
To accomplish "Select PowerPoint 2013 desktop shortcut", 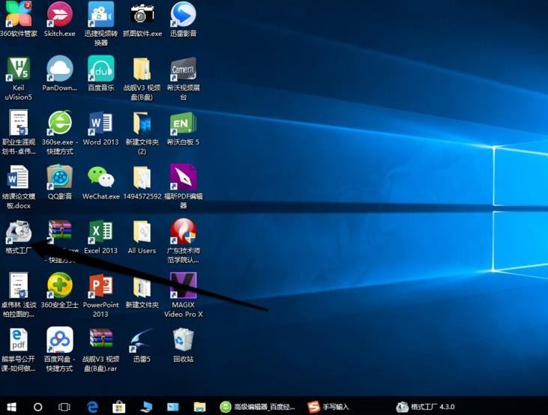I will pos(100,295).
